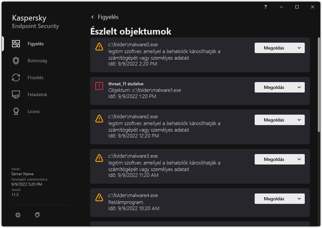Go back using the Figyelés back chevron
This screenshot has width=322, height=228.
click(x=93, y=17)
